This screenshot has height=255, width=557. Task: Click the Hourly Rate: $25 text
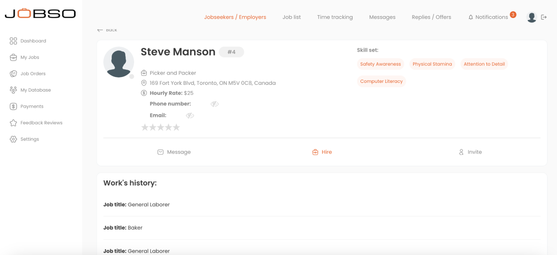172,93
